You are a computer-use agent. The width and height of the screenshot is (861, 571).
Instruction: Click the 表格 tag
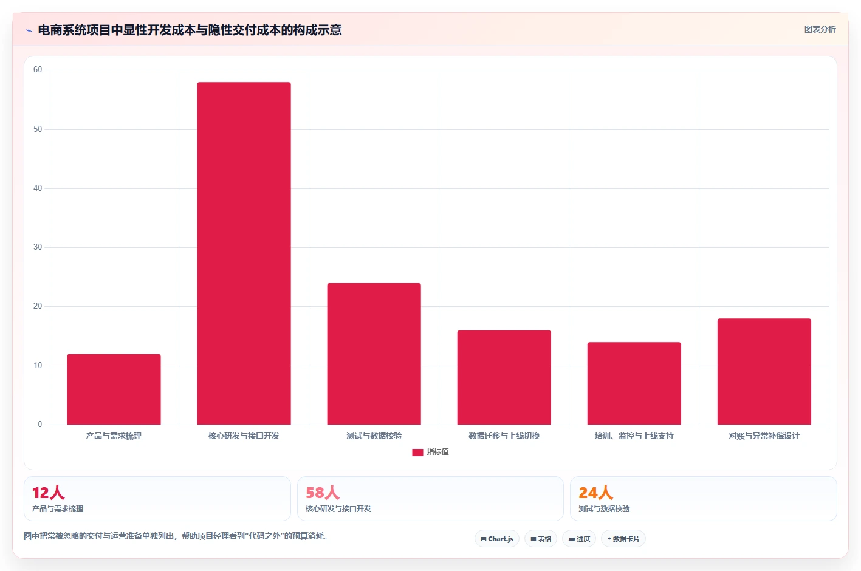tap(541, 539)
